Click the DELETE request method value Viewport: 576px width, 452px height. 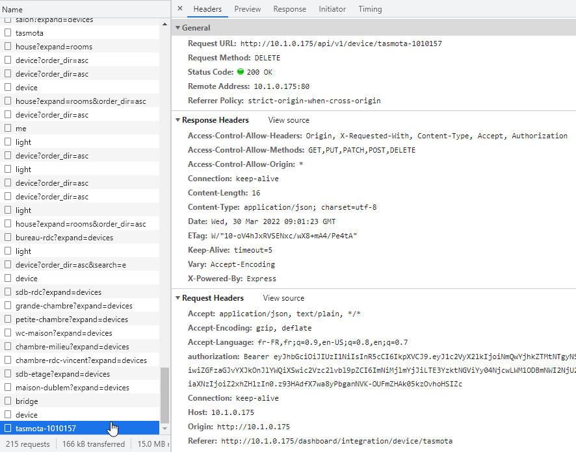pos(267,58)
